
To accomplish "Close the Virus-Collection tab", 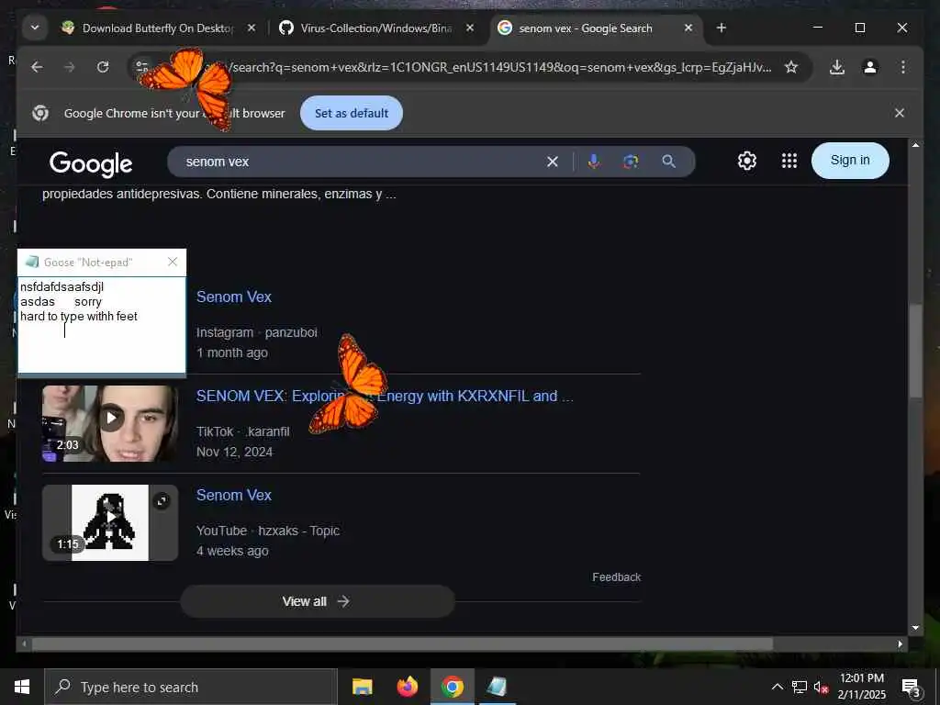I will [470, 28].
